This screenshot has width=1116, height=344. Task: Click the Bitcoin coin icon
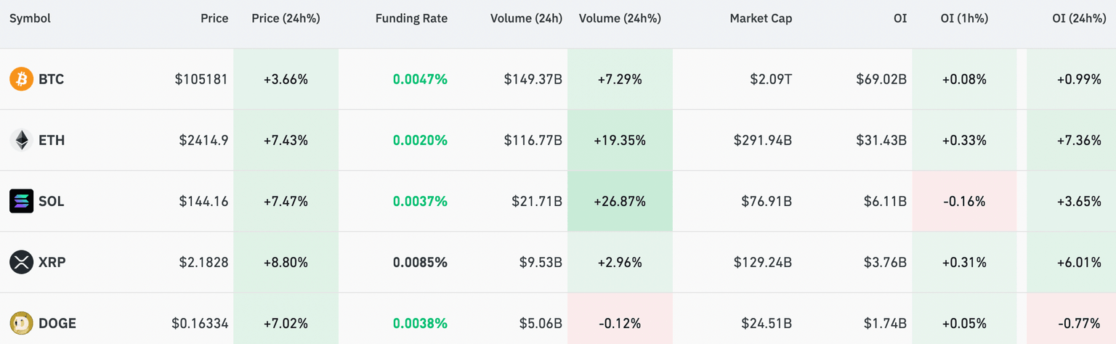[22, 79]
